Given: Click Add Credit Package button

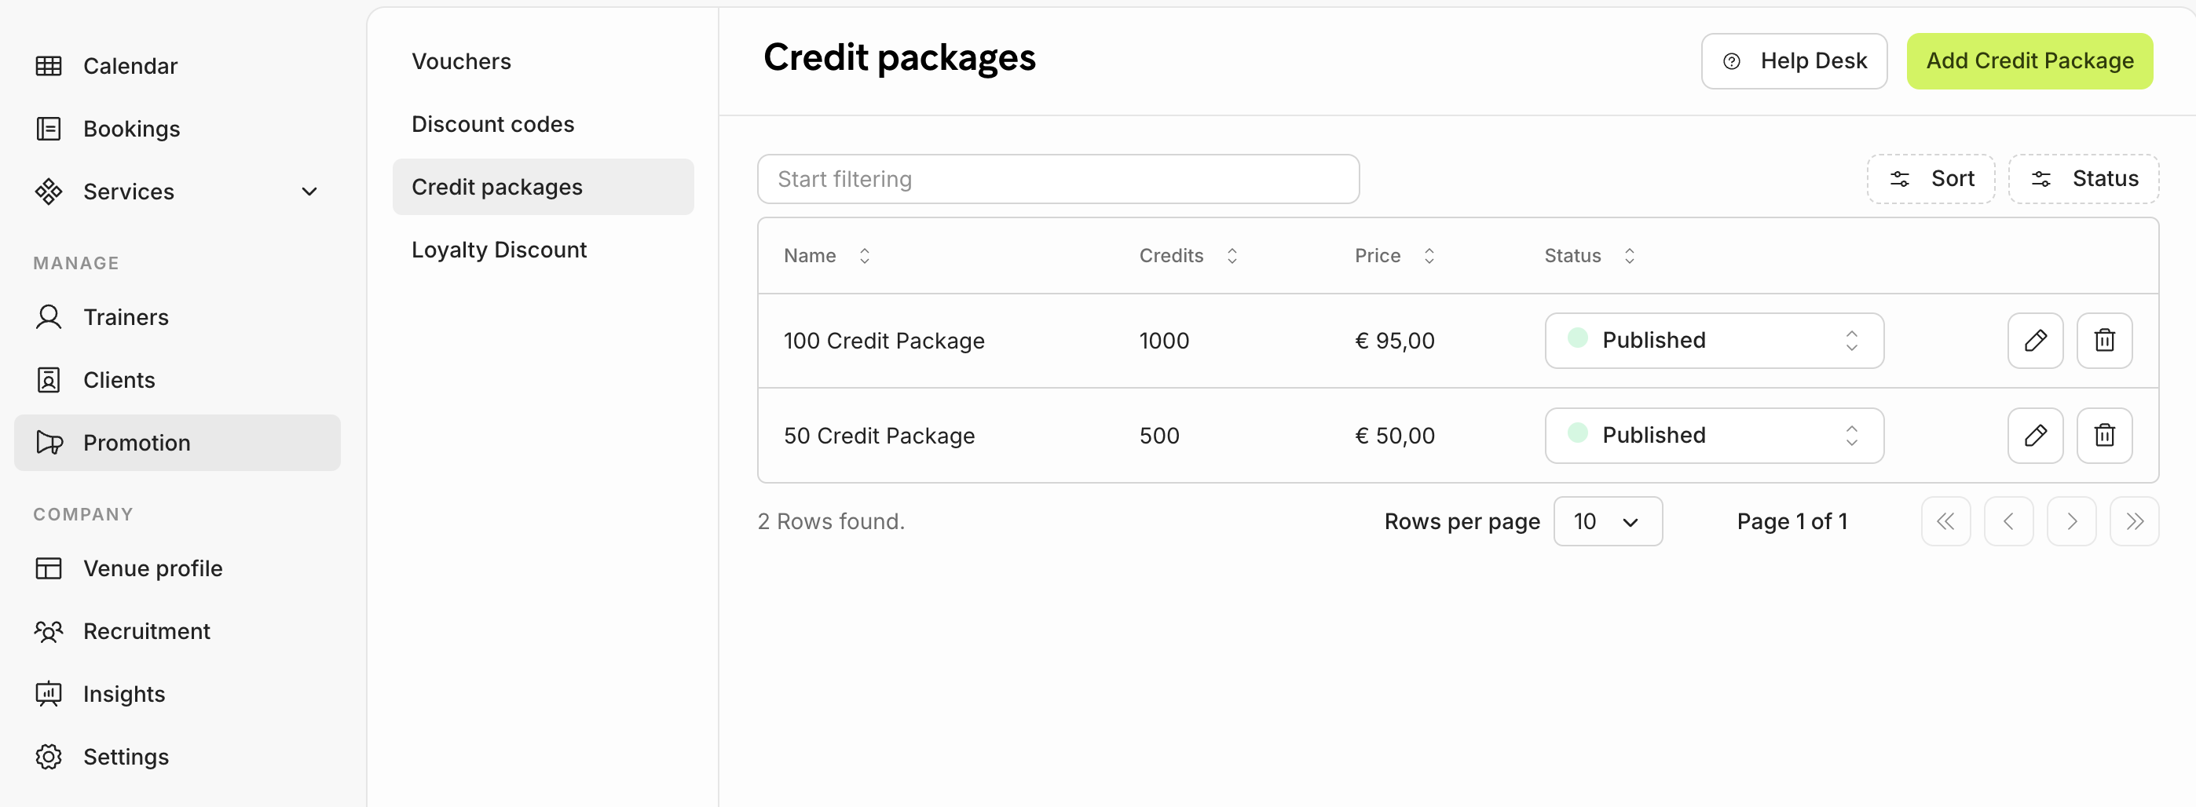Looking at the screenshot, I should coord(2029,61).
